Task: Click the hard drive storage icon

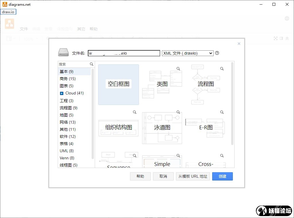Action: coord(63,52)
